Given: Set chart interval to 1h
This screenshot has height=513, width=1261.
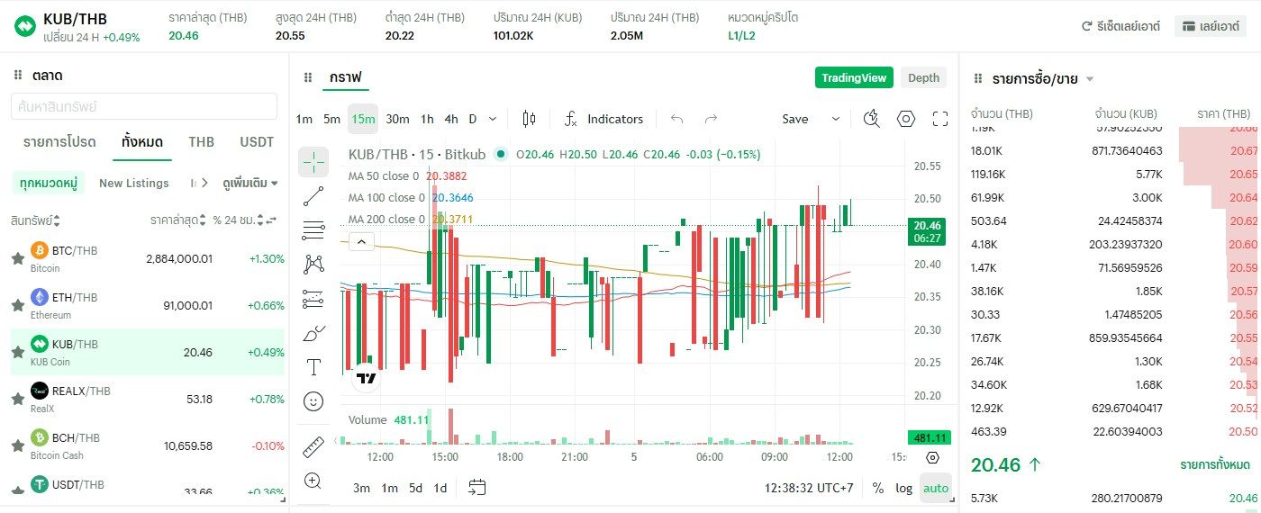Looking at the screenshot, I should pos(427,119).
